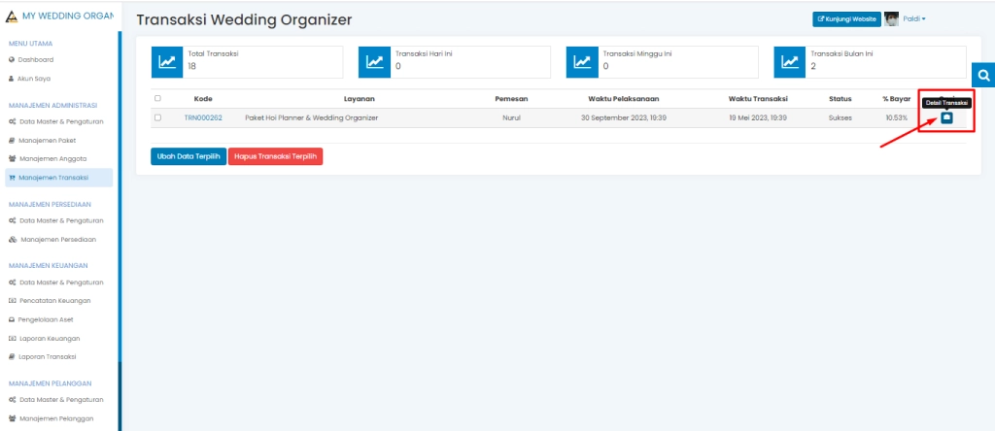
Task: Click the My Wedding Organizer logo
Action: pos(12,18)
